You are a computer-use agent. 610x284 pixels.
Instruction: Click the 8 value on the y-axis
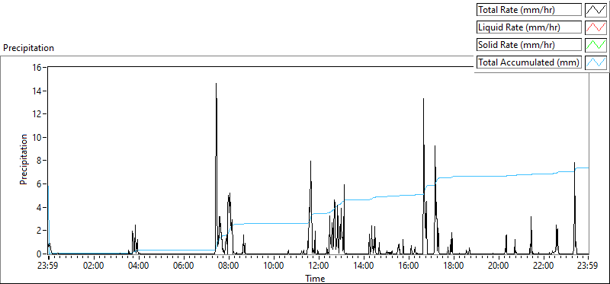[40, 161]
